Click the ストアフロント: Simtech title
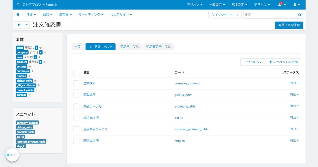This screenshot has width=318, height=167. 40,5
